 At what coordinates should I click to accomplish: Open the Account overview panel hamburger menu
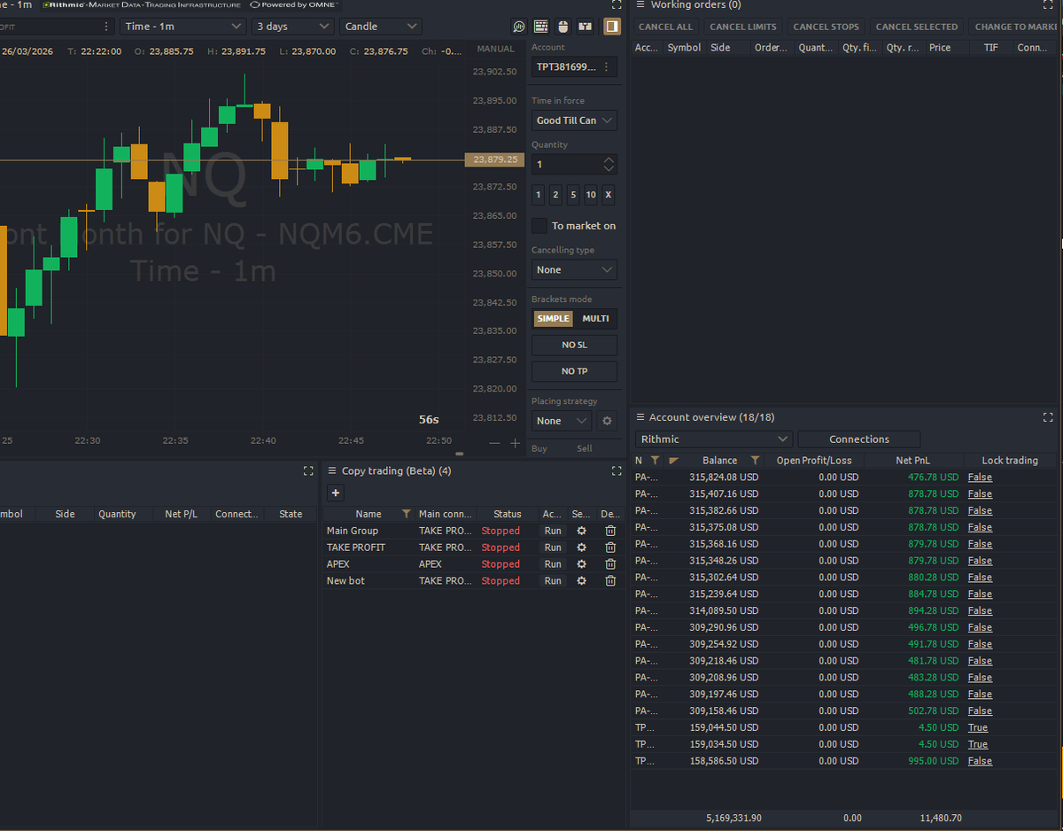(x=640, y=416)
